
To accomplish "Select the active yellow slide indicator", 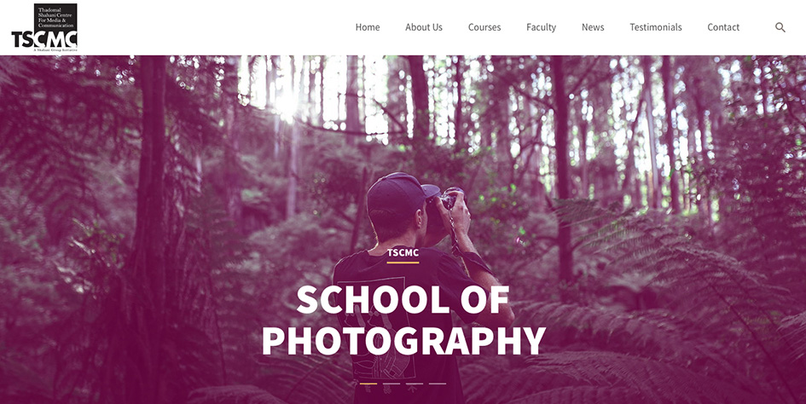I will [368, 384].
